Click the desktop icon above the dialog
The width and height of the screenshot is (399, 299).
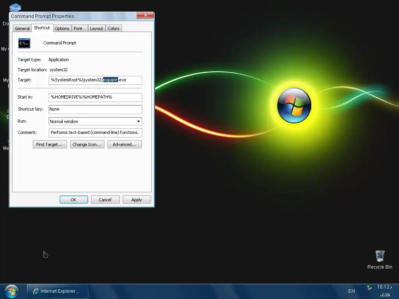15,7
